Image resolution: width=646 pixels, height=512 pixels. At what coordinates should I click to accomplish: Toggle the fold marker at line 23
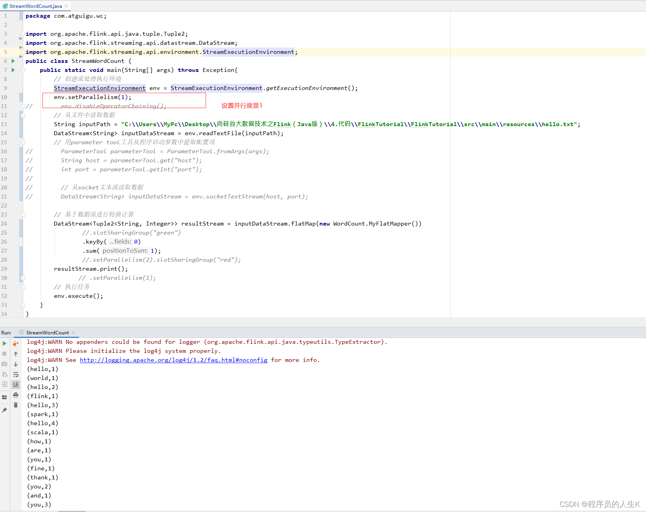23,215
